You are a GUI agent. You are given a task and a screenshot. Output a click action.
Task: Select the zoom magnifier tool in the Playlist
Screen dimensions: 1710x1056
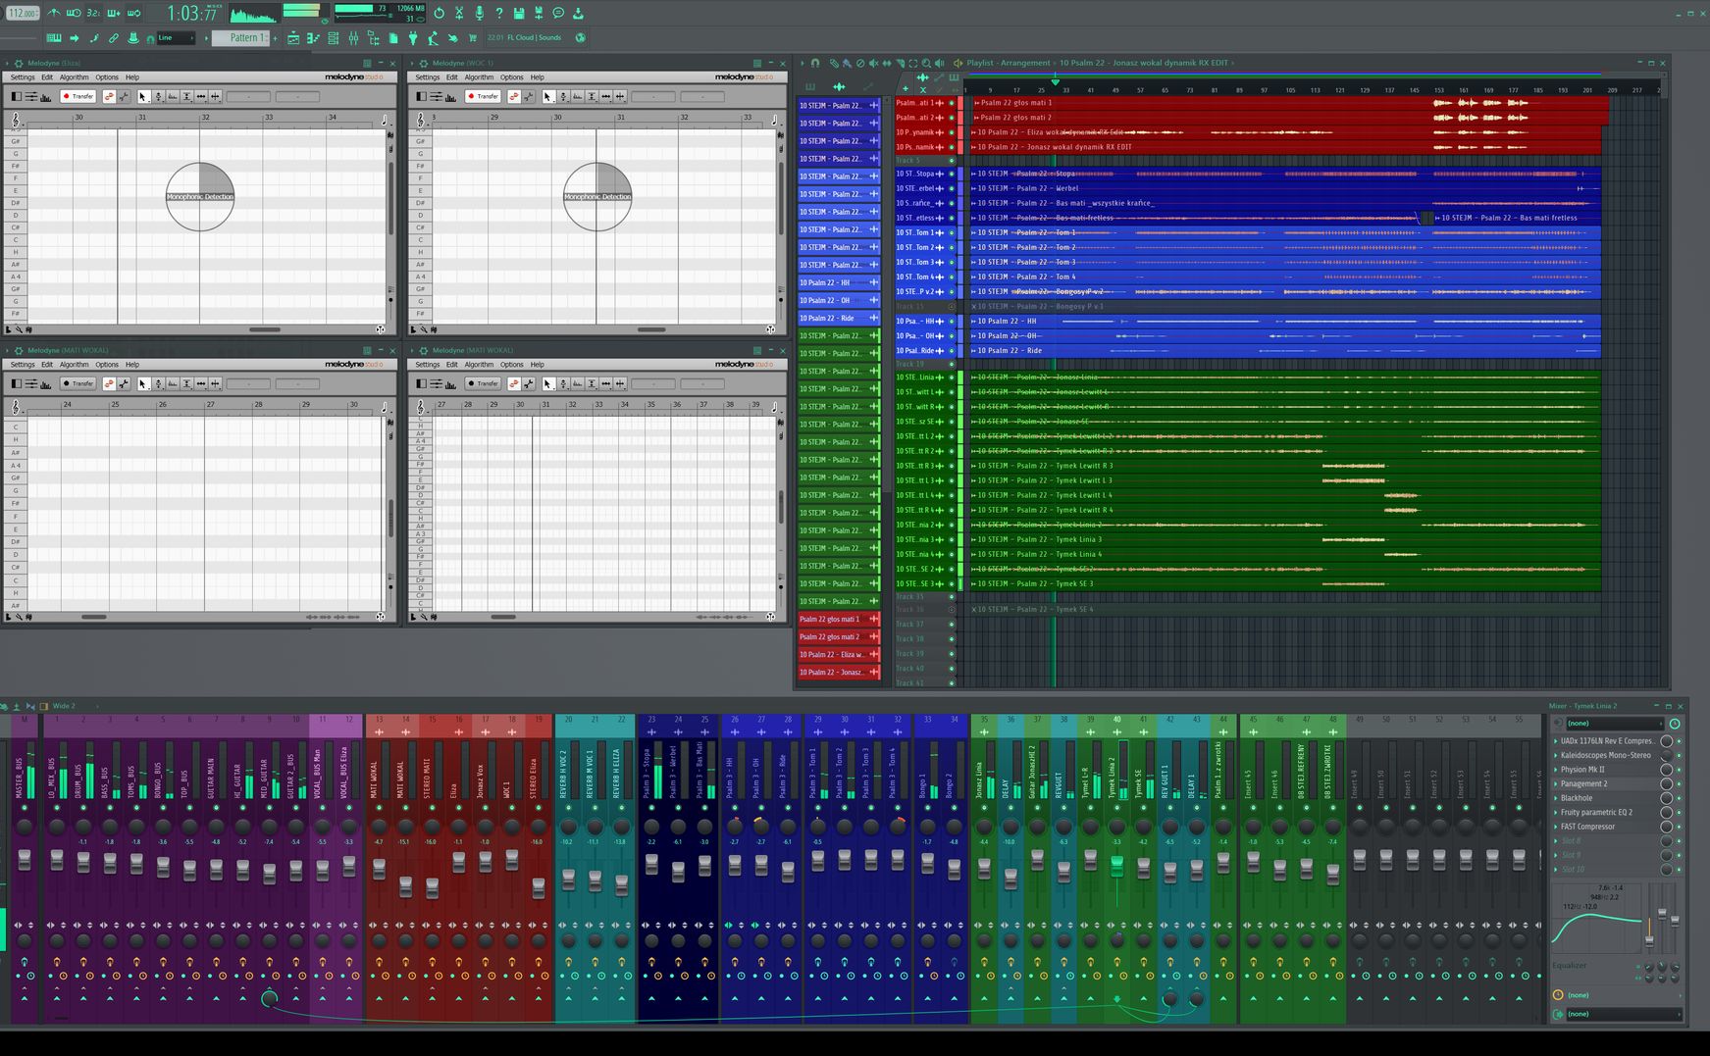tap(926, 63)
